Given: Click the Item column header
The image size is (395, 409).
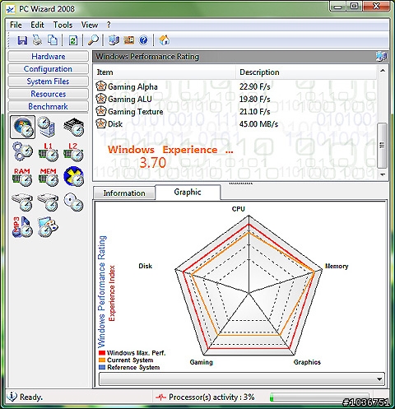Looking at the screenshot, I should pos(165,72).
